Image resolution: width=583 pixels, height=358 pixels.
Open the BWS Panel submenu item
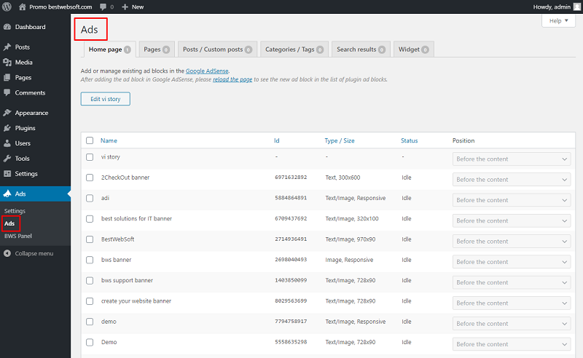click(17, 236)
